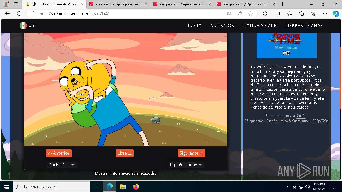The image size is (342, 192).
Task: Click Mostrar información del episodio
Action: tap(126, 173)
